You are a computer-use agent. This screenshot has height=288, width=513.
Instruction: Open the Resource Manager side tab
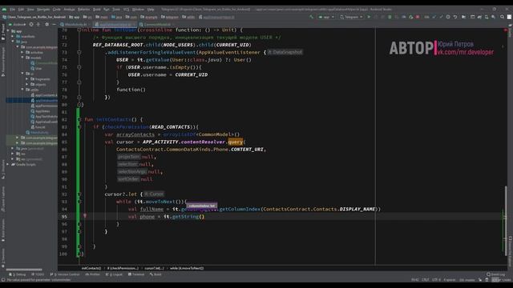coord(3,62)
